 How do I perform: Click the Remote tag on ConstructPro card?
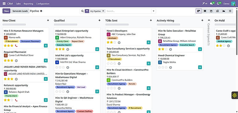132,84
